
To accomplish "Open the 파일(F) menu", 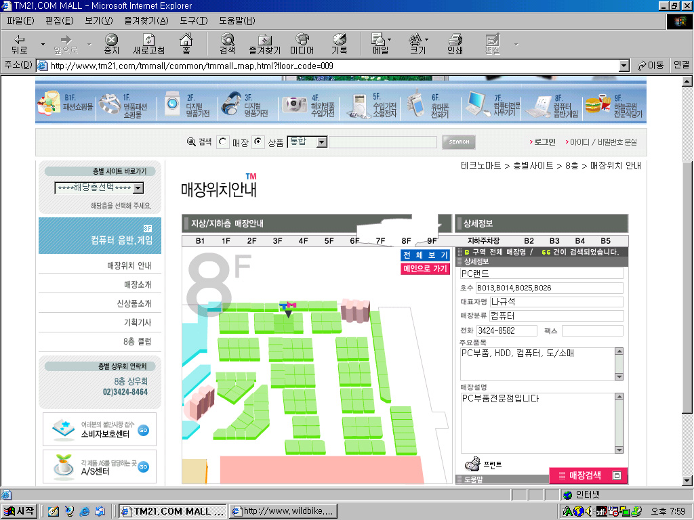I will (20, 21).
